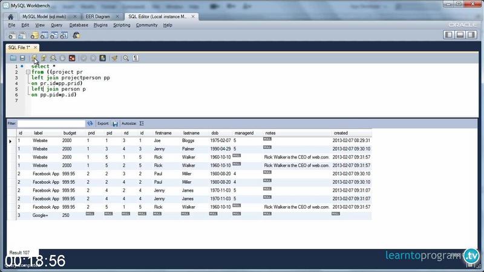484x272 pixels.
Task: Click the reconnect to DBMS icon
Action: coord(76,36)
